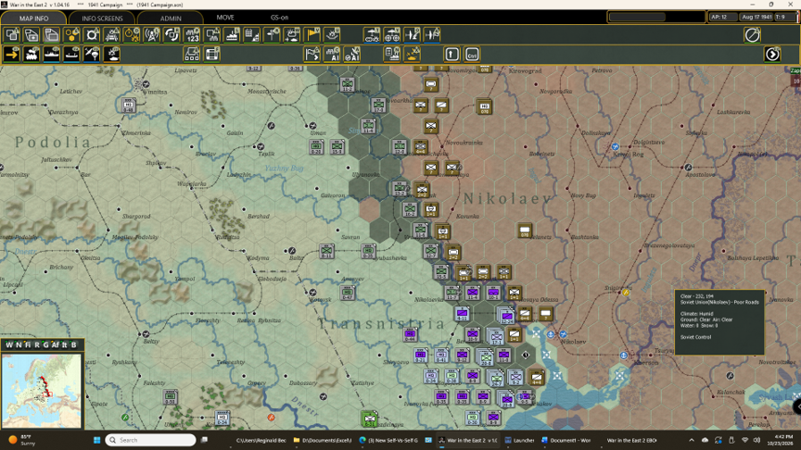Toggle the radio tower signal icon
This screenshot has width=801, height=450.
tap(152, 35)
